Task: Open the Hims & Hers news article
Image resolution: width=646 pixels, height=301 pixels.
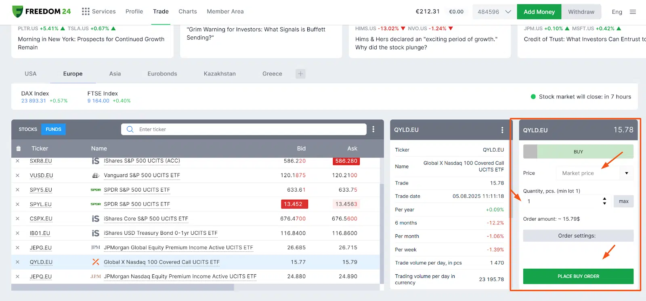Action: pyautogui.click(x=426, y=43)
